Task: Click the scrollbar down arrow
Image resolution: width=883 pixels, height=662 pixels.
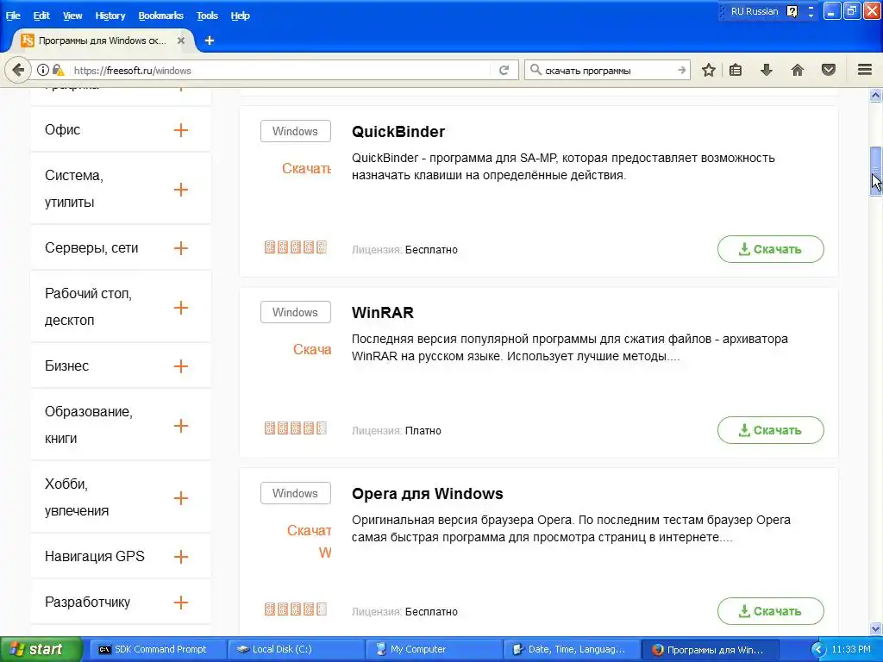Action: click(875, 628)
